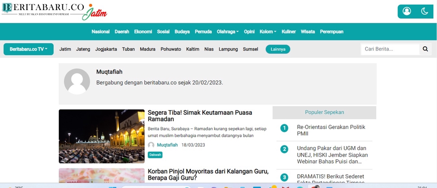The width and height of the screenshot is (437, 188).
Task: Click the Ramadan article excerpt text
Action: pos(208,132)
